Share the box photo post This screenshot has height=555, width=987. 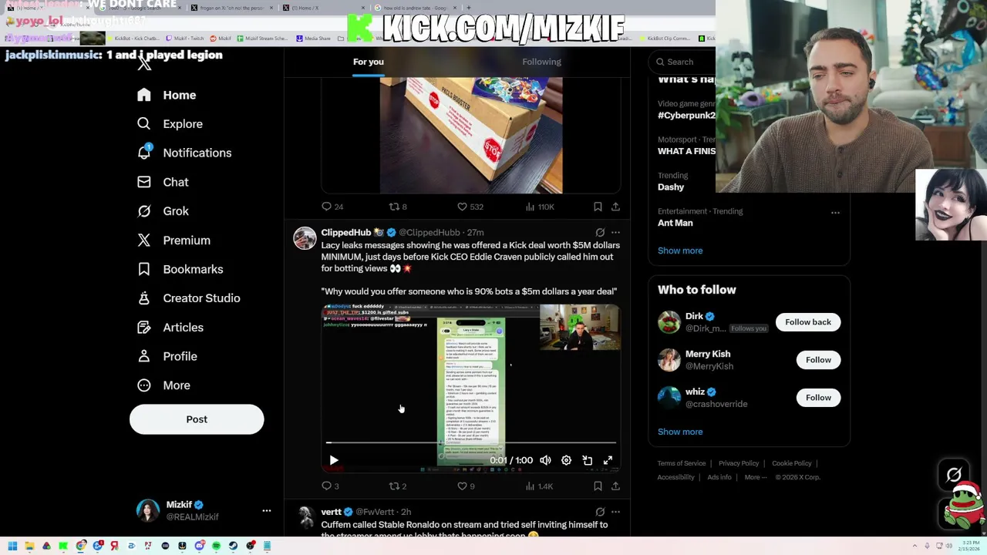pos(615,207)
